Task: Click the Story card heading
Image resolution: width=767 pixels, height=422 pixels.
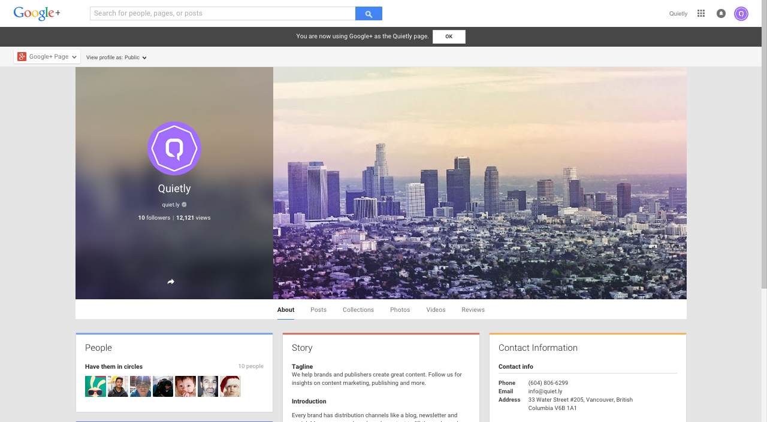Action: (302, 348)
